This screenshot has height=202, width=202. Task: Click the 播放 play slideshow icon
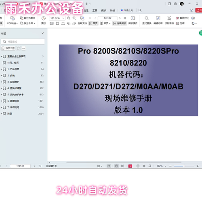tap(44, 18)
